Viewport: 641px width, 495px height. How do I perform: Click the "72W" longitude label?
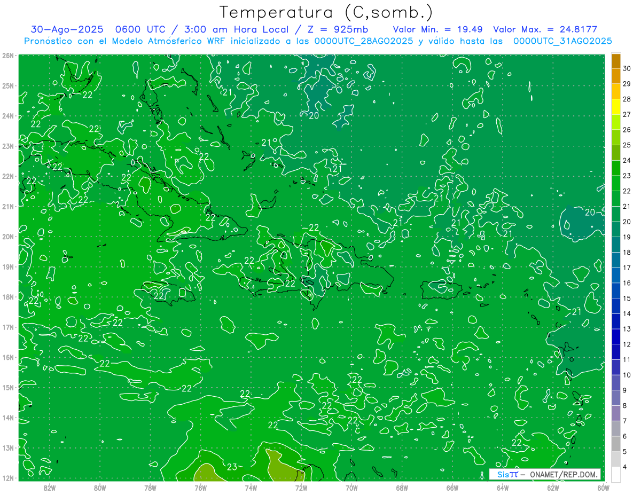(x=301, y=488)
